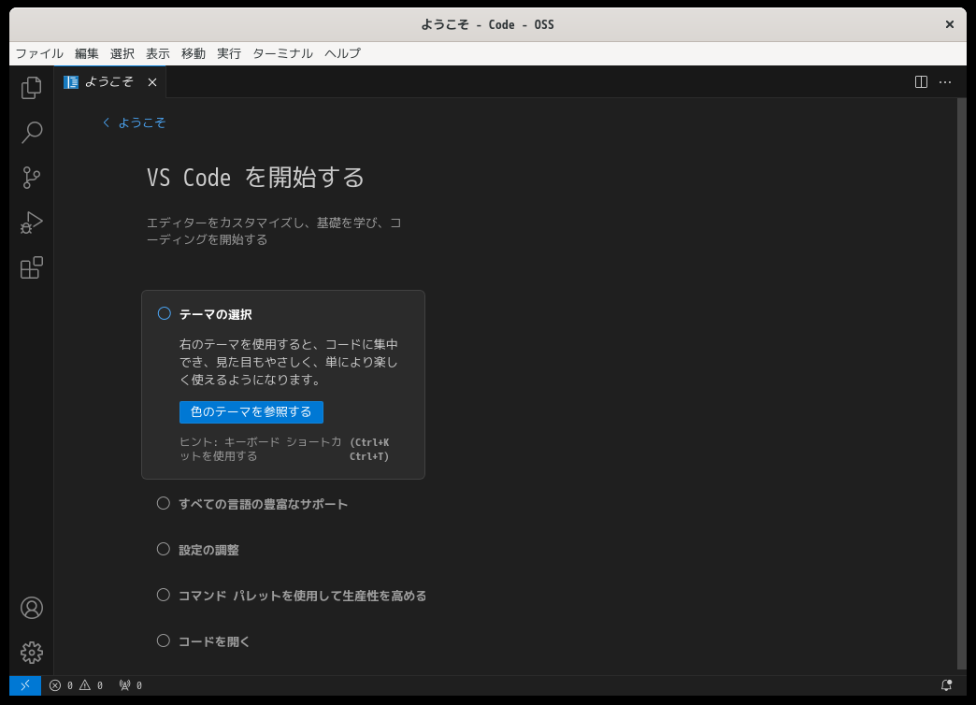Open the editor more actions ellipsis
Image resolution: width=976 pixels, height=705 pixels.
[945, 82]
